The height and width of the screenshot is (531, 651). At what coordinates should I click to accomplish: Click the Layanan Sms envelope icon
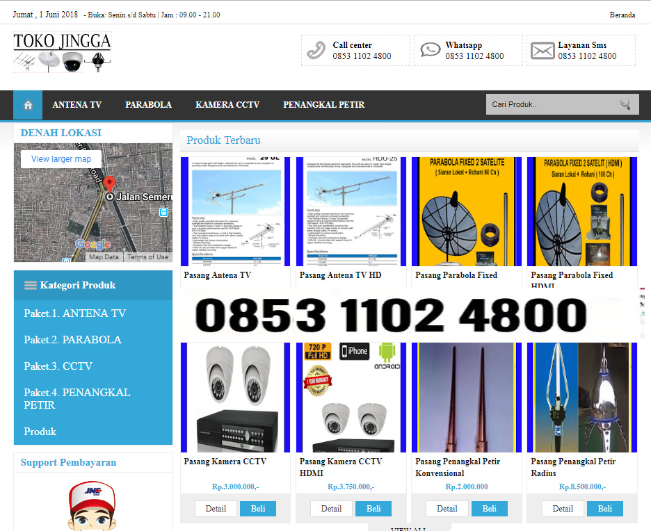point(542,51)
